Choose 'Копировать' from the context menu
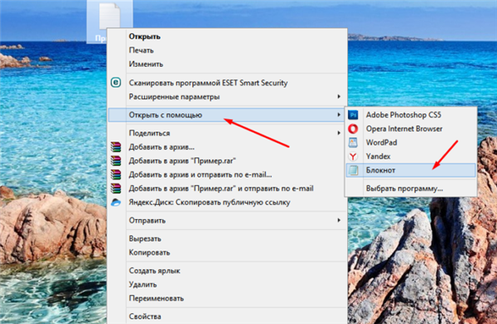Screen dimensions: 497x324 pos(228,252)
